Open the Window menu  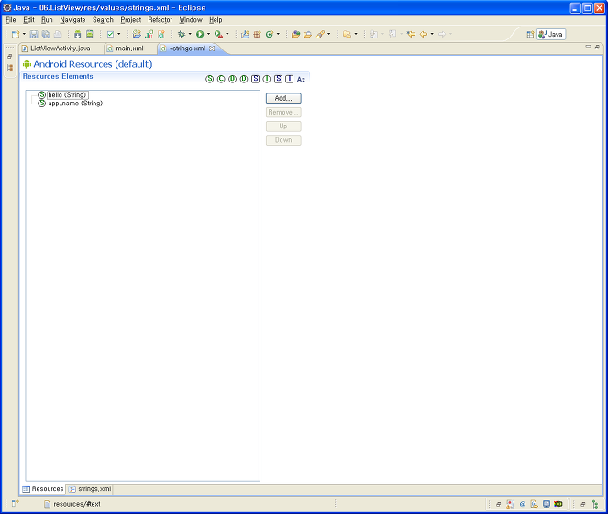tap(191, 20)
